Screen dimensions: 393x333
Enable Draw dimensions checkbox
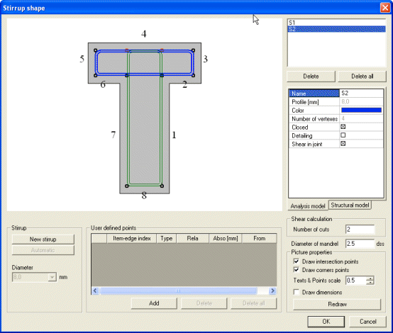point(297,292)
